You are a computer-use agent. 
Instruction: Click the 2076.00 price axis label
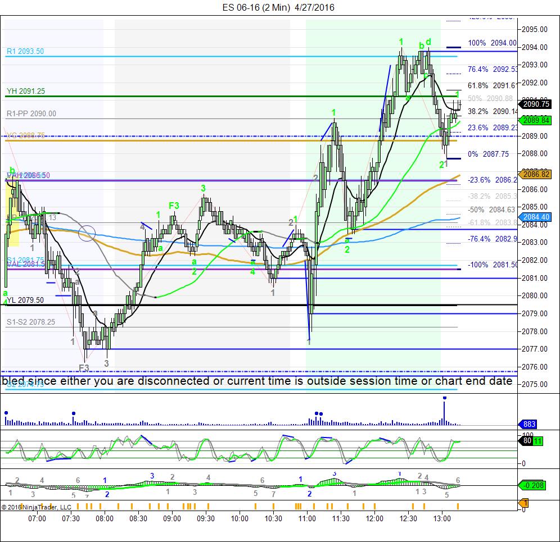tap(534, 367)
